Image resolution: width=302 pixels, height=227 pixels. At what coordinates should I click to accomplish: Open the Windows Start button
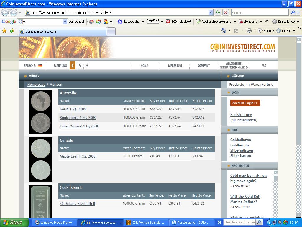click(14, 223)
